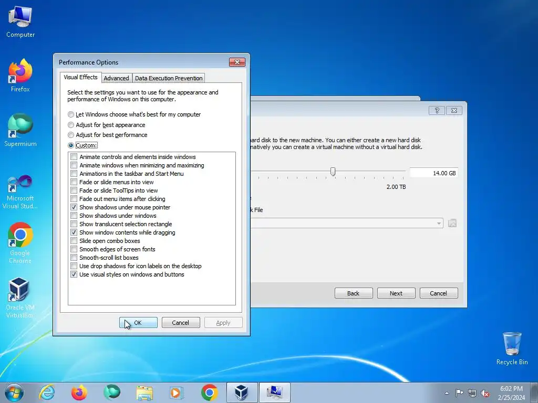Close the Performance Options dialog
This screenshot has width=538, height=403.
tap(237, 62)
